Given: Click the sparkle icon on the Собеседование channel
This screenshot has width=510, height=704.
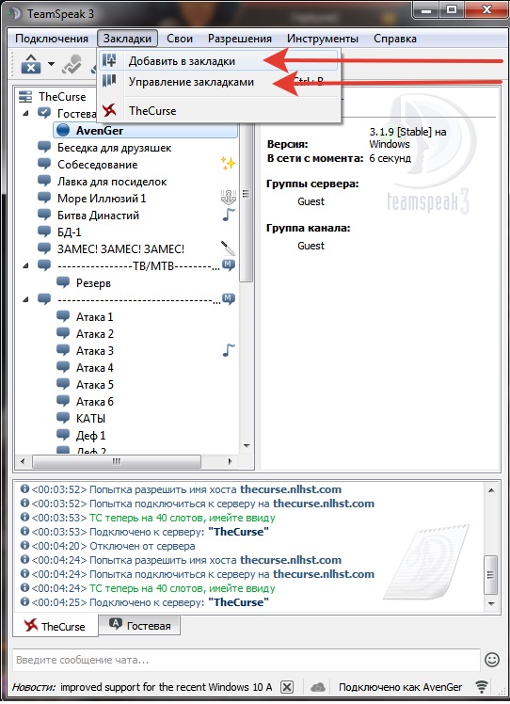Looking at the screenshot, I should [228, 163].
